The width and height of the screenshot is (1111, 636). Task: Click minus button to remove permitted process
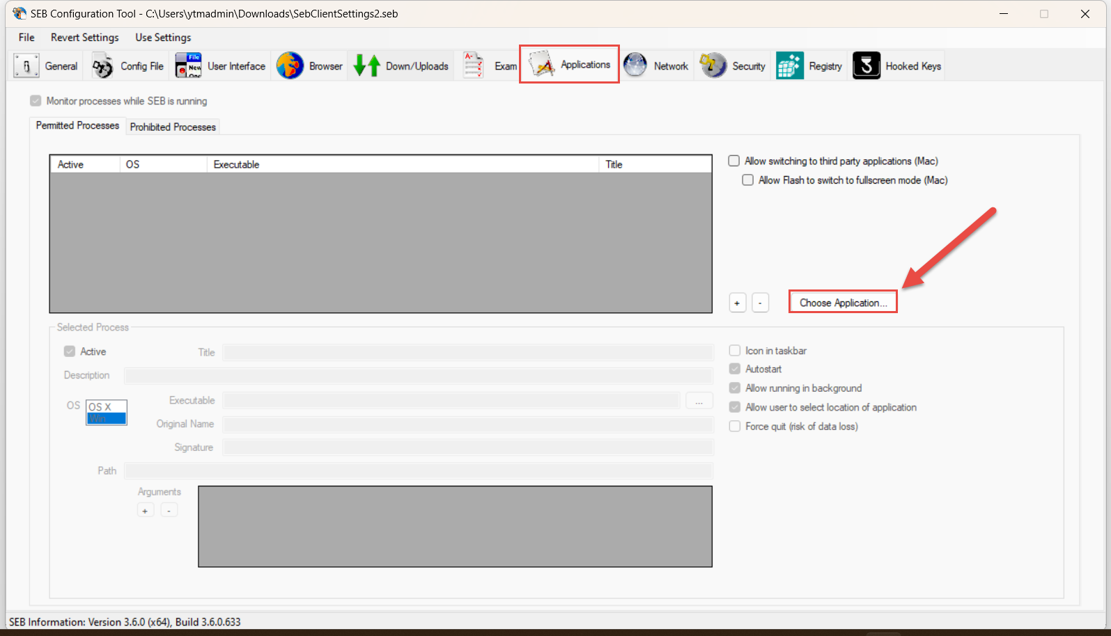point(760,303)
